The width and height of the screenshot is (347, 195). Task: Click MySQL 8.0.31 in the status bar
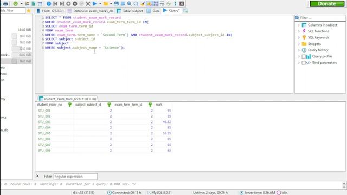tap(162, 193)
